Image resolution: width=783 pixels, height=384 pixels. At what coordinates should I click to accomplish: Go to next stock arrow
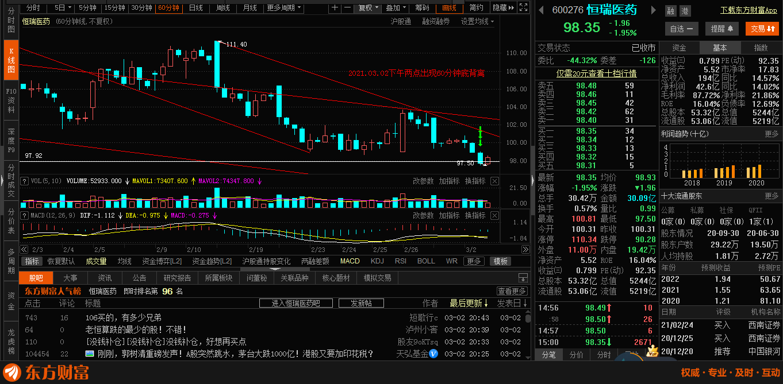(x=652, y=10)
